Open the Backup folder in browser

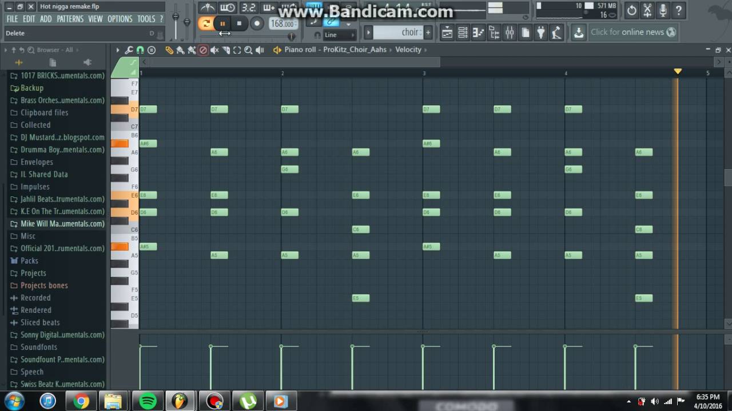pos(32,88)
